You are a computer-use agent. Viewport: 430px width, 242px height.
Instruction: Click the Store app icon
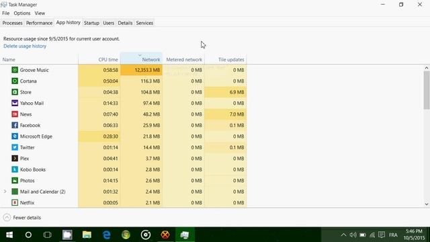click(x=15, y=92)
